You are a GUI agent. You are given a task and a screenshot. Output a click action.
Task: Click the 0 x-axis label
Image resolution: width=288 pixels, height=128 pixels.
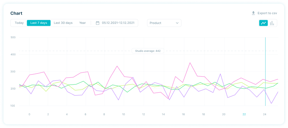(29, 114)
